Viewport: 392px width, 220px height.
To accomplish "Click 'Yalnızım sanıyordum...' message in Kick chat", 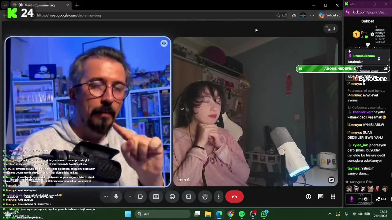I will (361, 171).
